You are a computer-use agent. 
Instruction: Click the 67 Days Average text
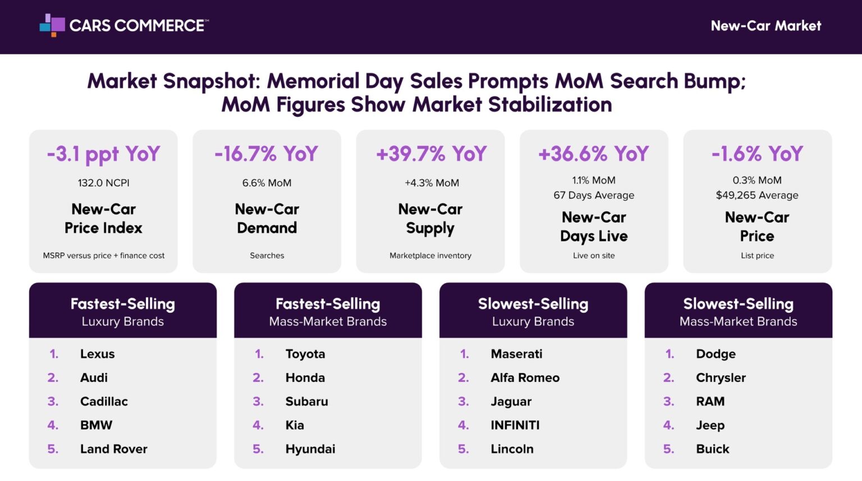594,195
